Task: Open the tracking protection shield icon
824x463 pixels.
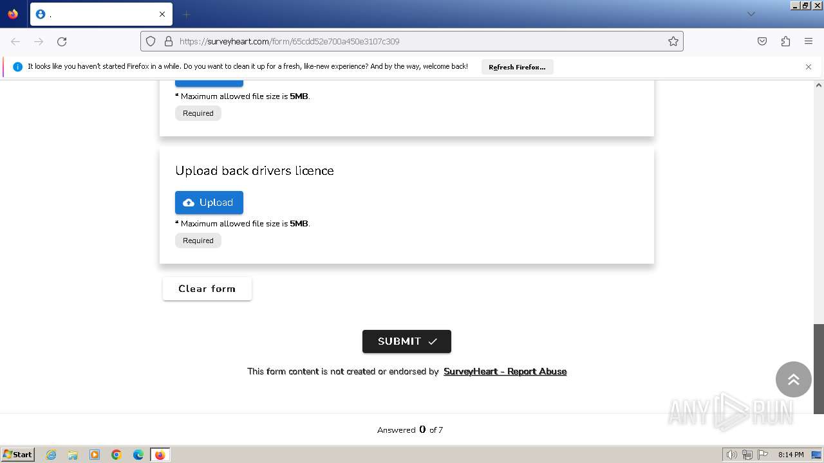Action: pos(151,41)
